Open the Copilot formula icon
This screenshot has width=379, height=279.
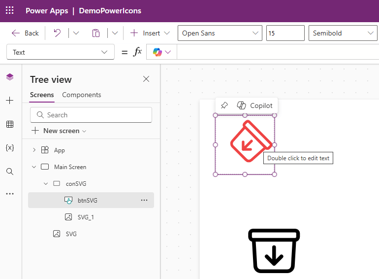tap(158, 52)
